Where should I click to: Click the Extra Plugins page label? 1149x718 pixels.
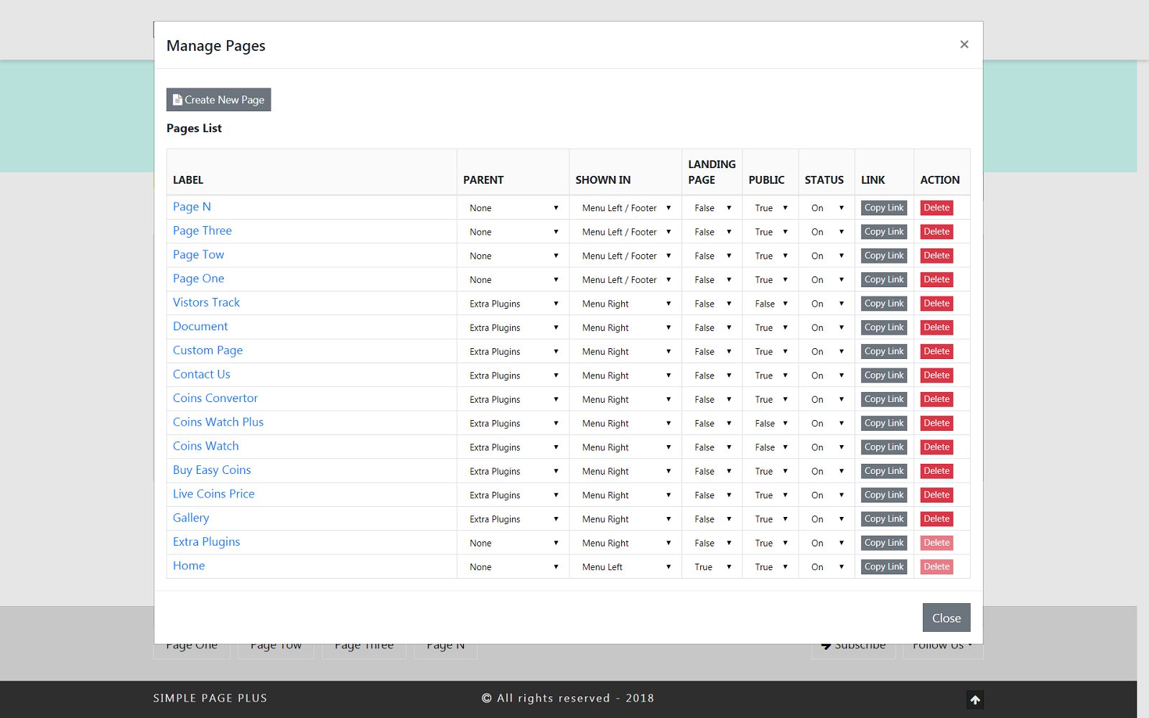[x=206, y=542]
